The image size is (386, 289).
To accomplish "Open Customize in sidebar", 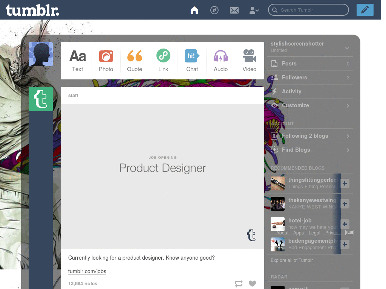I will click(310, 105).
